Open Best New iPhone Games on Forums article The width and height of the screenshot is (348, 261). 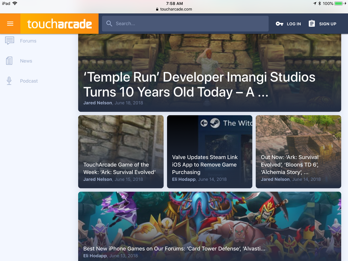pyautogui.click(x=174, y=249)
